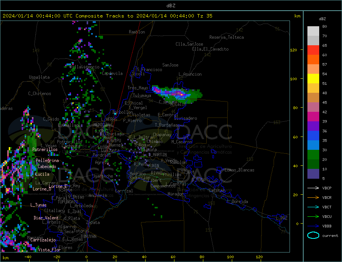The image size is (342, 262).
Task: Click the blue VBBB arrow icon
Action: 313,226
